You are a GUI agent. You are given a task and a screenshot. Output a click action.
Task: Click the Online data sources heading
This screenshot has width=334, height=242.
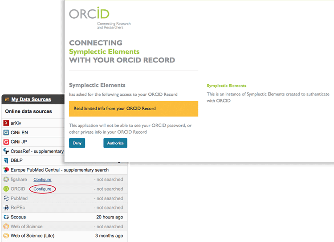coord(29,111)
